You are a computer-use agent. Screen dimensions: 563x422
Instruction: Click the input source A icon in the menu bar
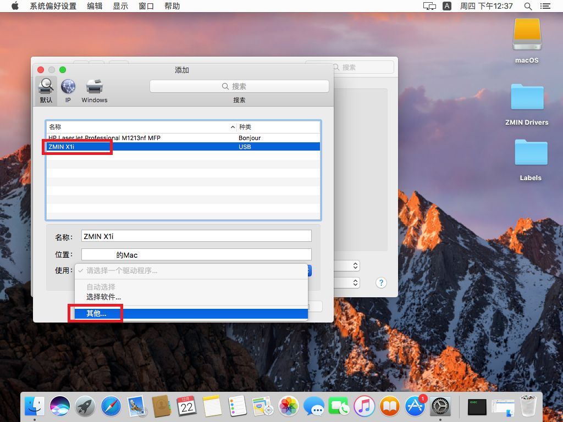pyautogui.click(x=447, y=6)
